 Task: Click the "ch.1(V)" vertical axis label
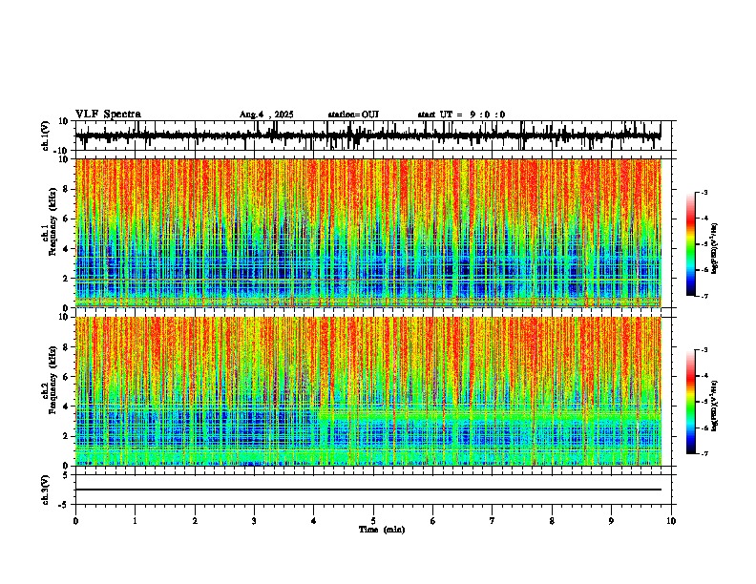point(46,136)
